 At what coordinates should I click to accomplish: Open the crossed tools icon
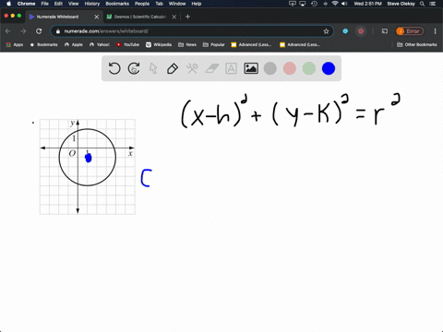click(192, 68)
